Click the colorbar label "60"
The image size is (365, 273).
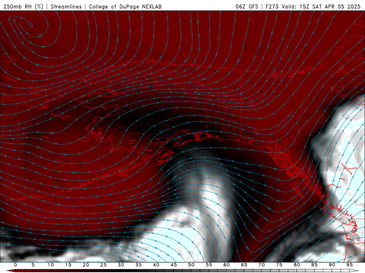[x=226, y=265]
